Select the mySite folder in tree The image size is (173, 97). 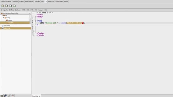[15, 23]
